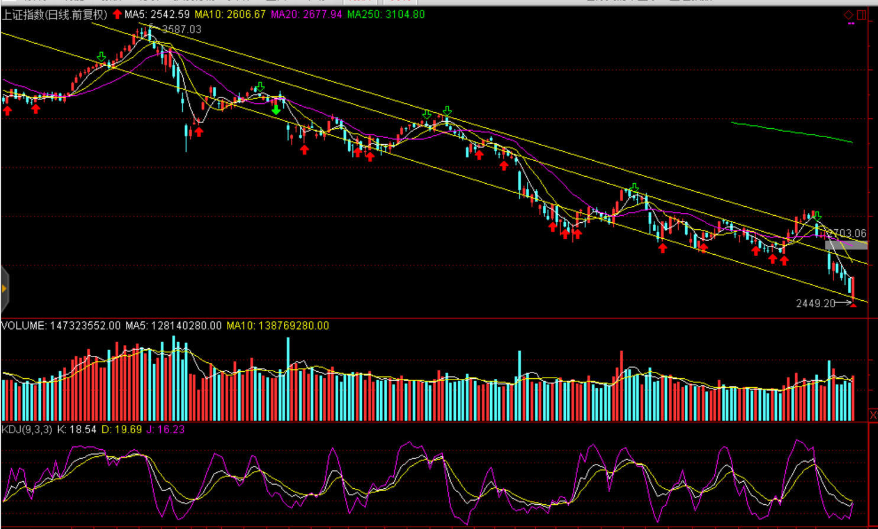Image resolution: width=878 pixels, height=529 pixels.
Task: Click the red triangle at 2449.20 low
Action: (x=853, y=304)
